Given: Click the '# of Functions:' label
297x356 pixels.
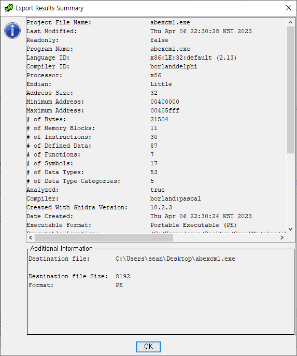Looking at the screenshot, I should click(53, 154).
